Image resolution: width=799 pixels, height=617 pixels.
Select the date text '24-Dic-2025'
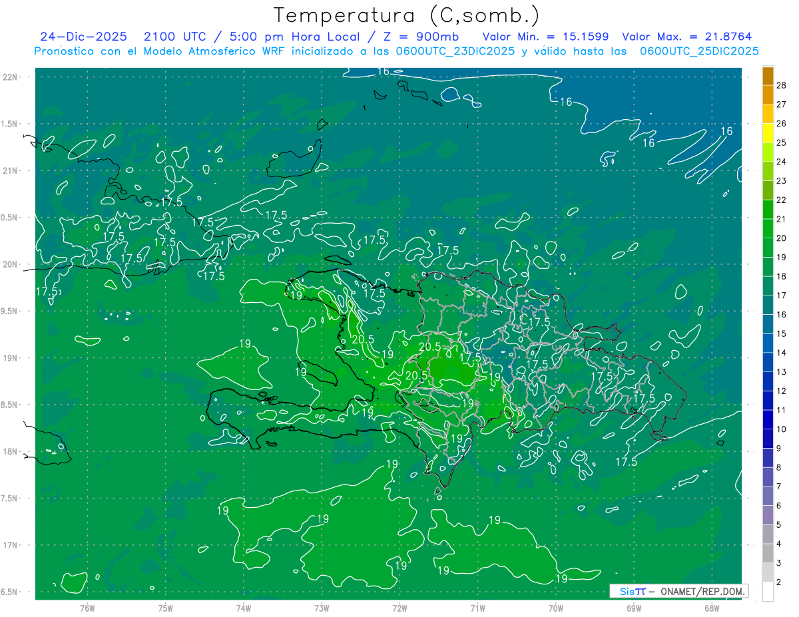[x=83, y=37]
